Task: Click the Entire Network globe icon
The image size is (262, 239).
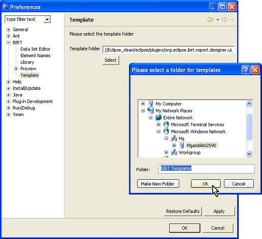Action: pos(159,117)
